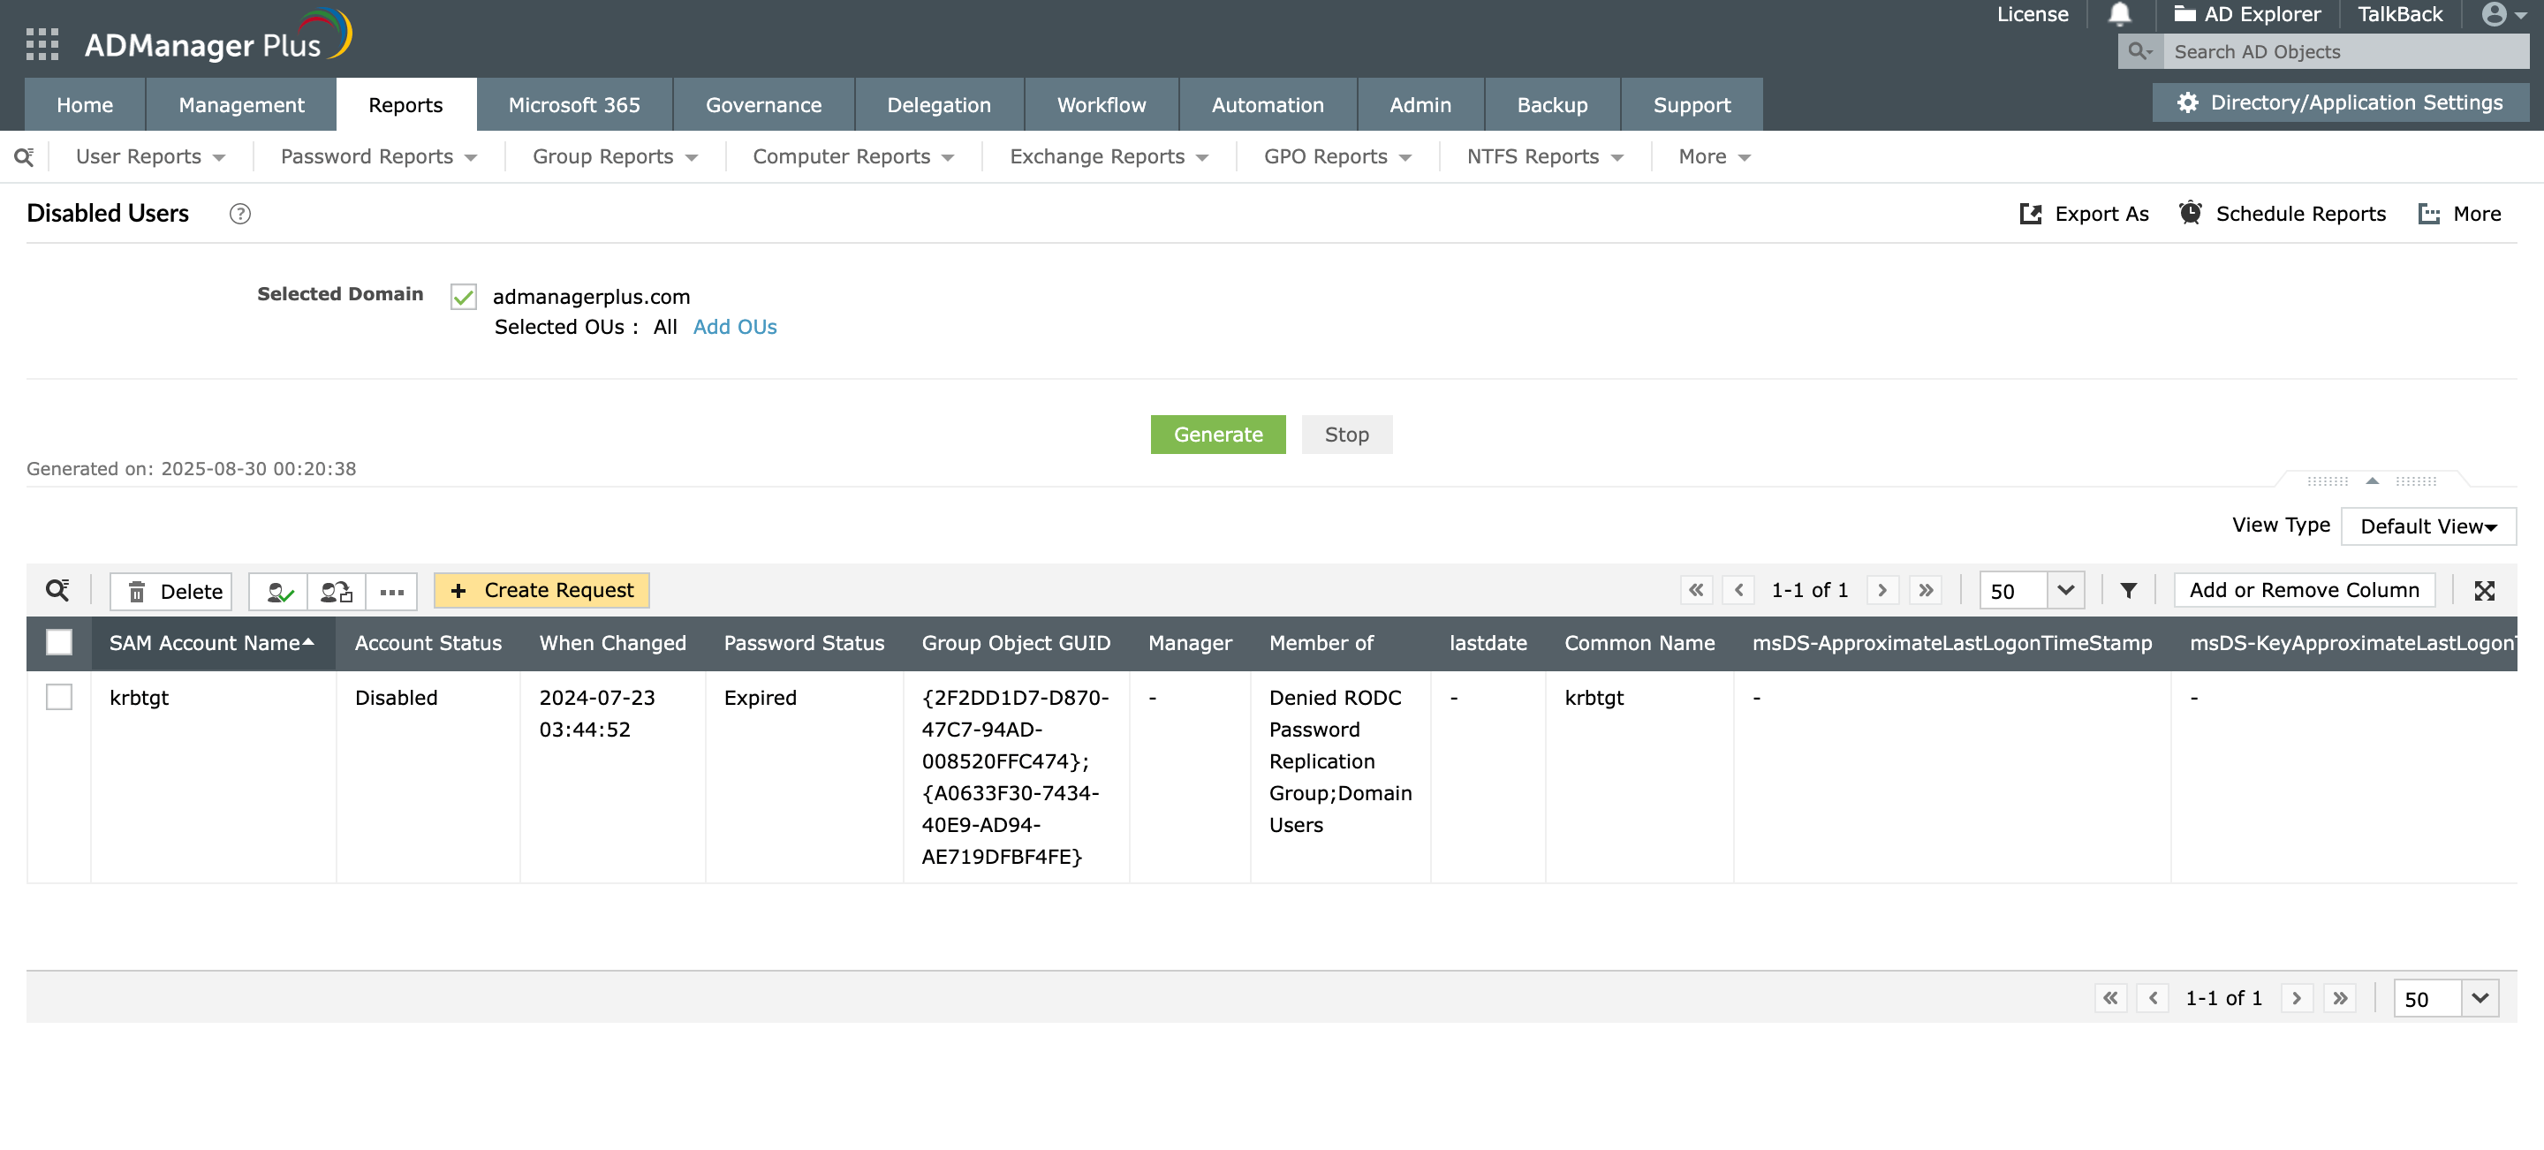This screenshot has width=2544, height=1150.
Task: Click the apps grid icon
Action: (x=42, y=45)
